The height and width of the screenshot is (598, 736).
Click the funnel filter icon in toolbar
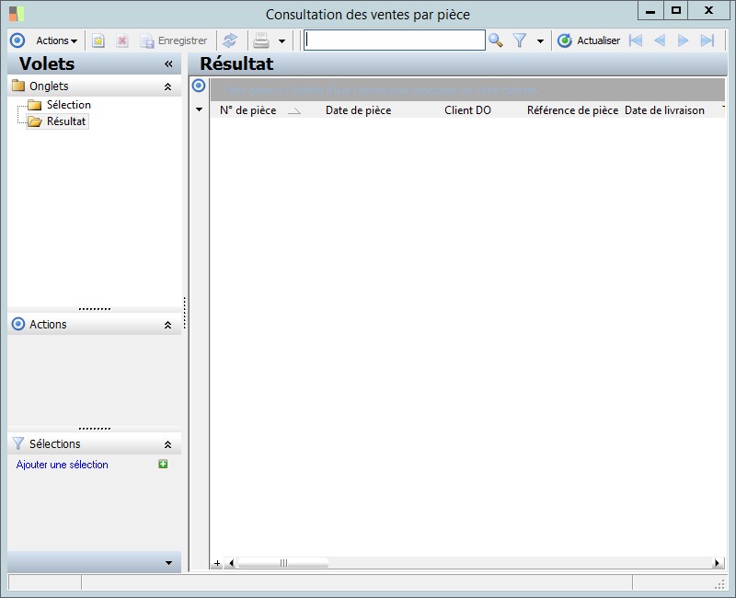click(x=520, y=40)
